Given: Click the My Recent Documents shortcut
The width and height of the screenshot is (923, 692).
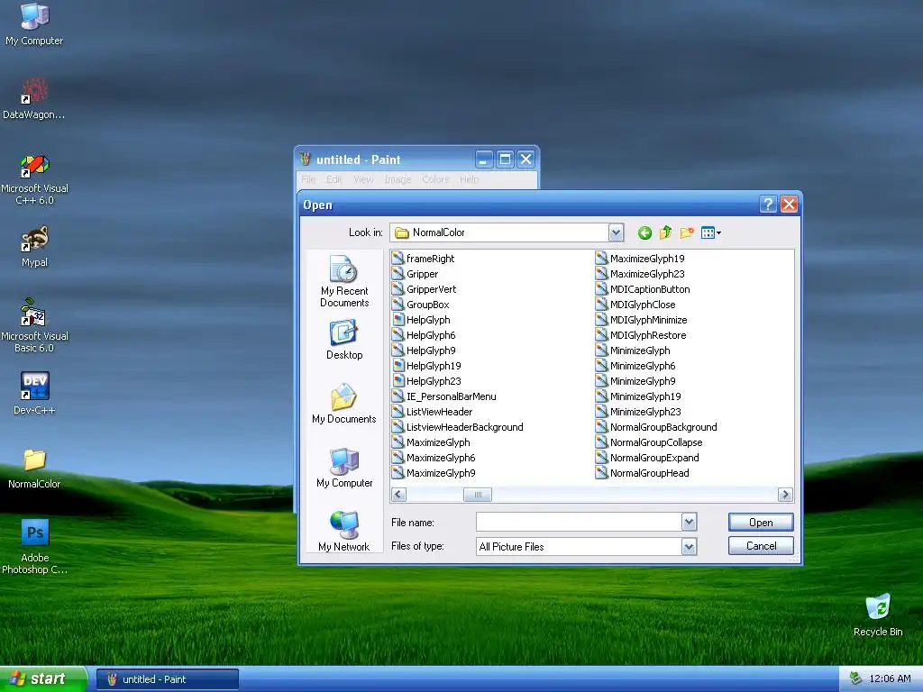Looking at the screenshot, I should [x=344, y=281].
